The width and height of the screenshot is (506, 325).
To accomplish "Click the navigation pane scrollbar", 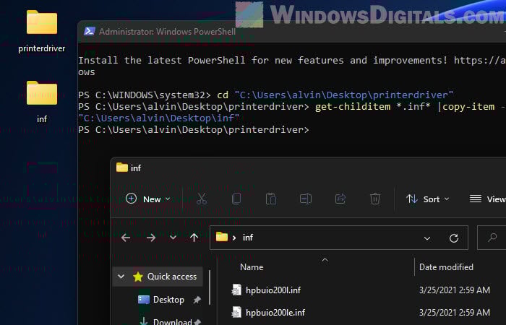I will pos(210,287).
